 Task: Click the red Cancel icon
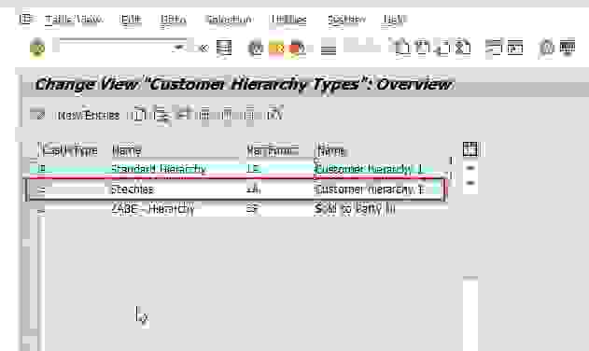297,49
